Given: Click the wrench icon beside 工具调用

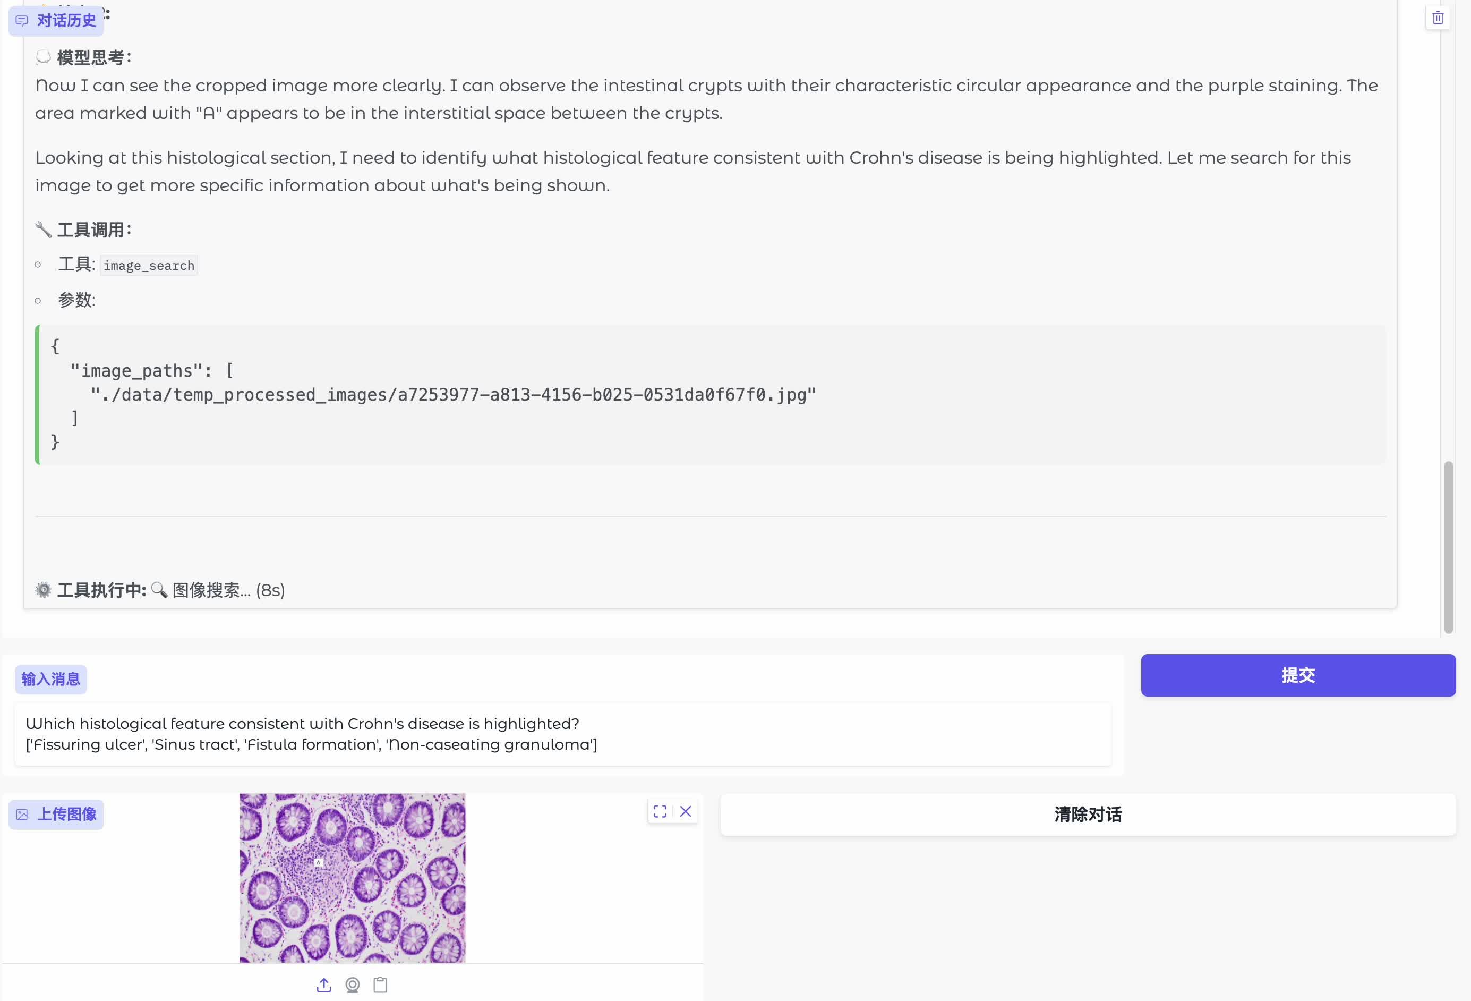Looking at the screenshot, I should click(43, 229).
